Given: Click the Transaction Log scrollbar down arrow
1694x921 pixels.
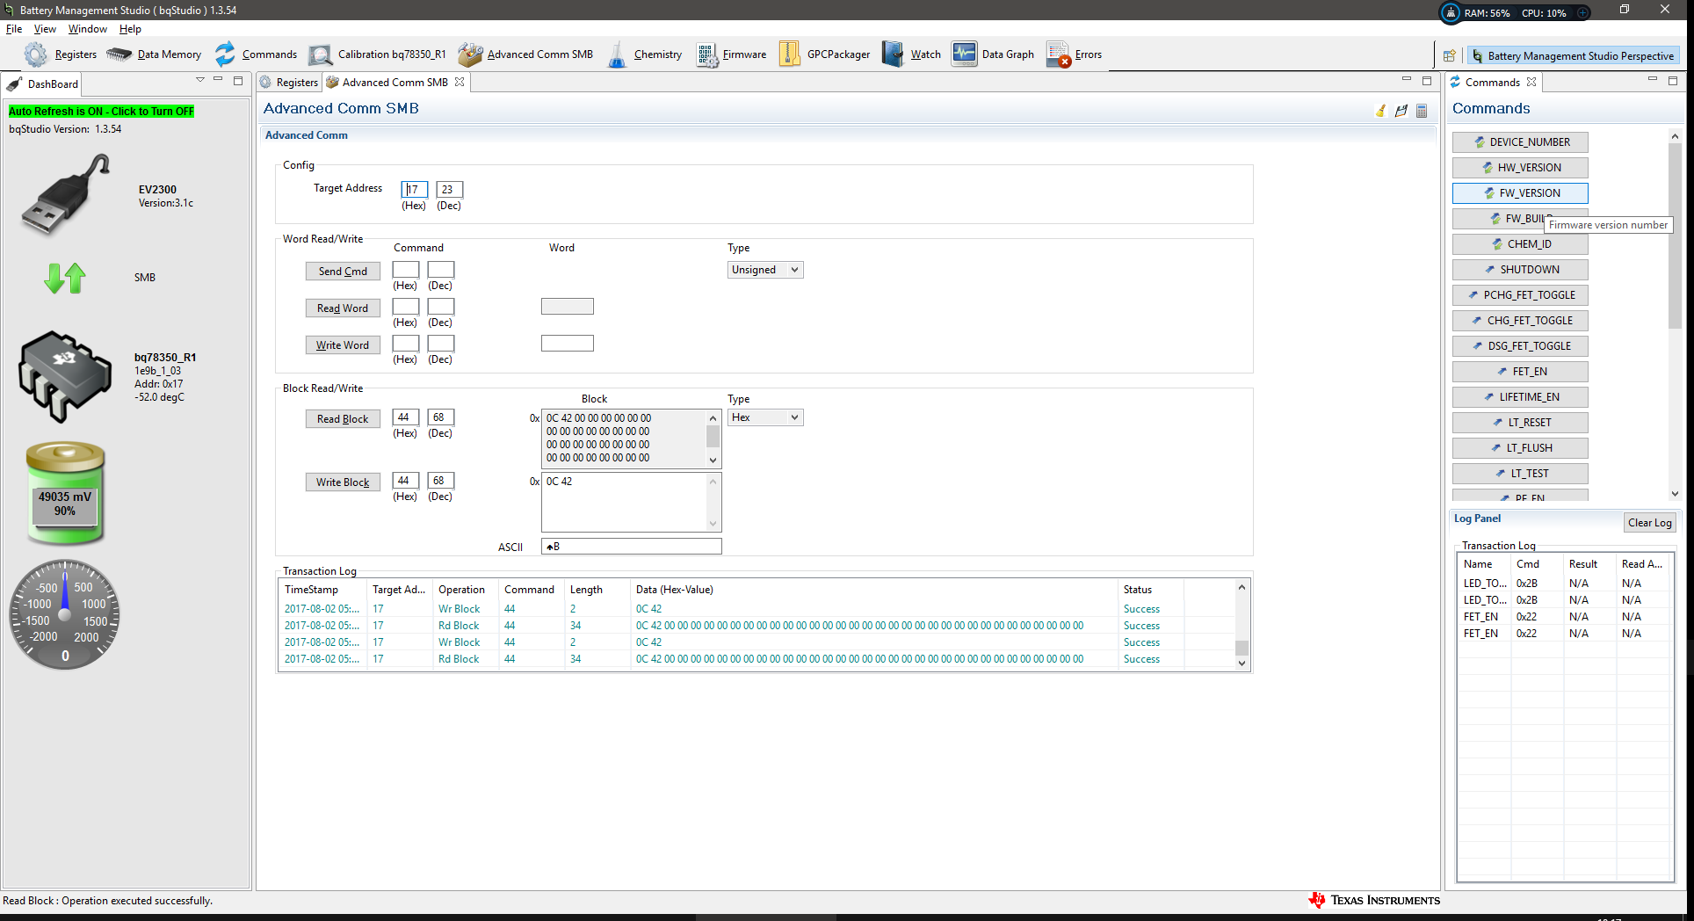Looking at the screenshot, I should coord(1242,664).
